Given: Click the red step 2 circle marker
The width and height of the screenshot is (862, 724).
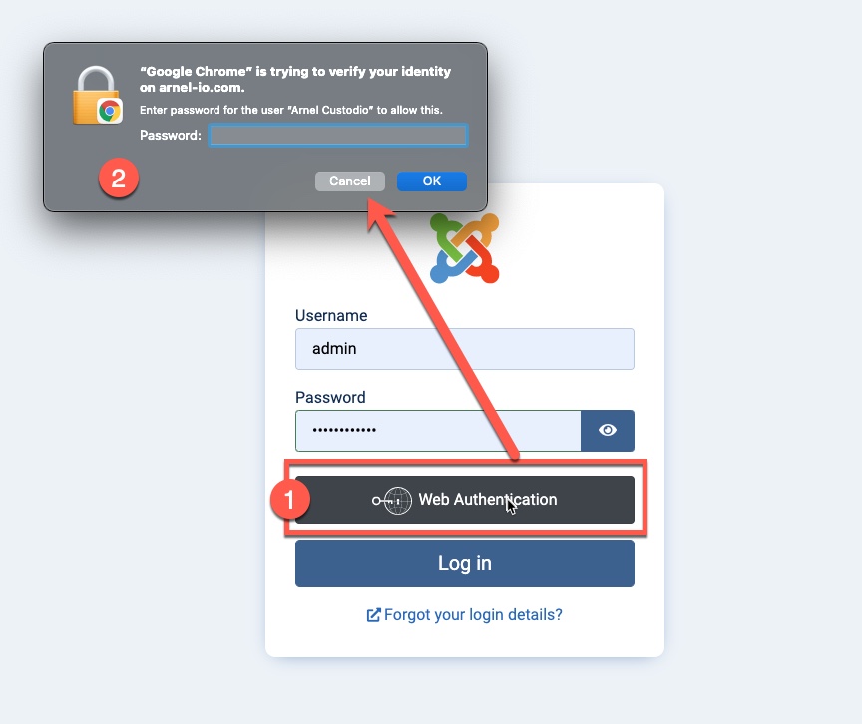Looking at the screenshot, I should point(118,178).
